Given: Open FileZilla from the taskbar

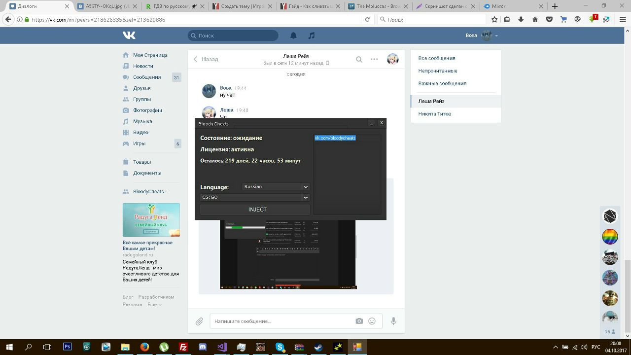Looking at the screenshot, I should (183, 347).
